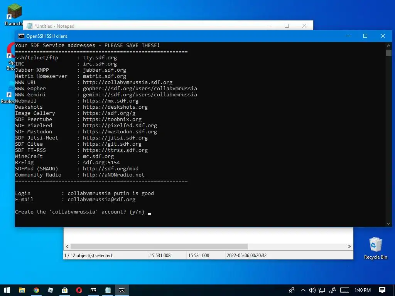This screenshot has height=296, width=395.
Task: Click 'matrix.sdf.org' homeserver address
Action: pyautogui.click(x=104, y=76)
